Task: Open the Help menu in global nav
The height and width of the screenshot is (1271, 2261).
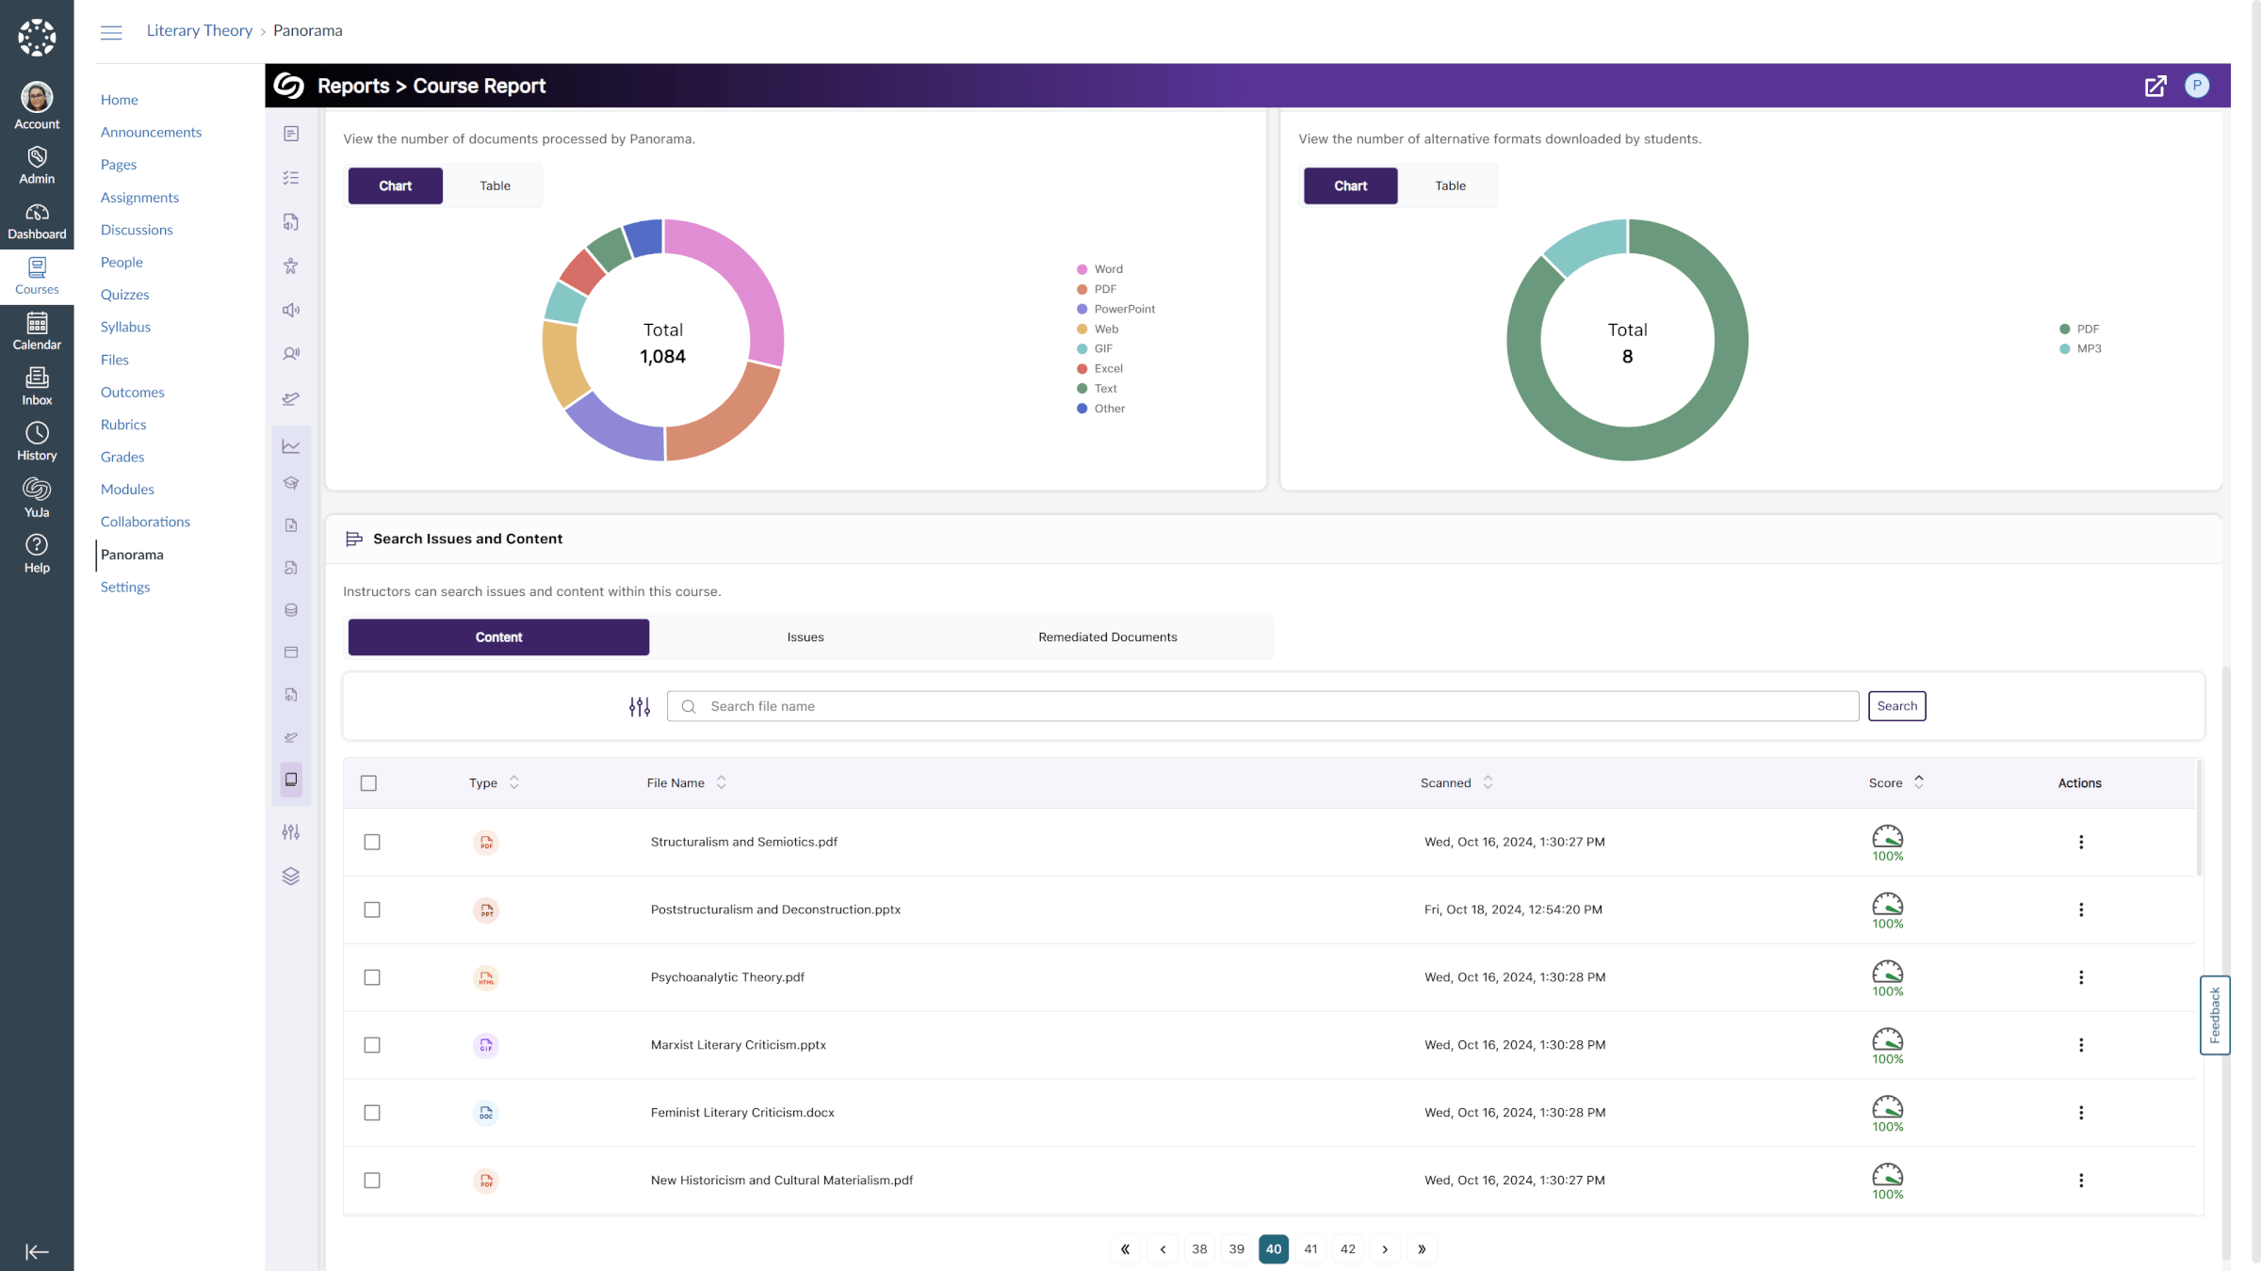Action: (x=37, y=554)
